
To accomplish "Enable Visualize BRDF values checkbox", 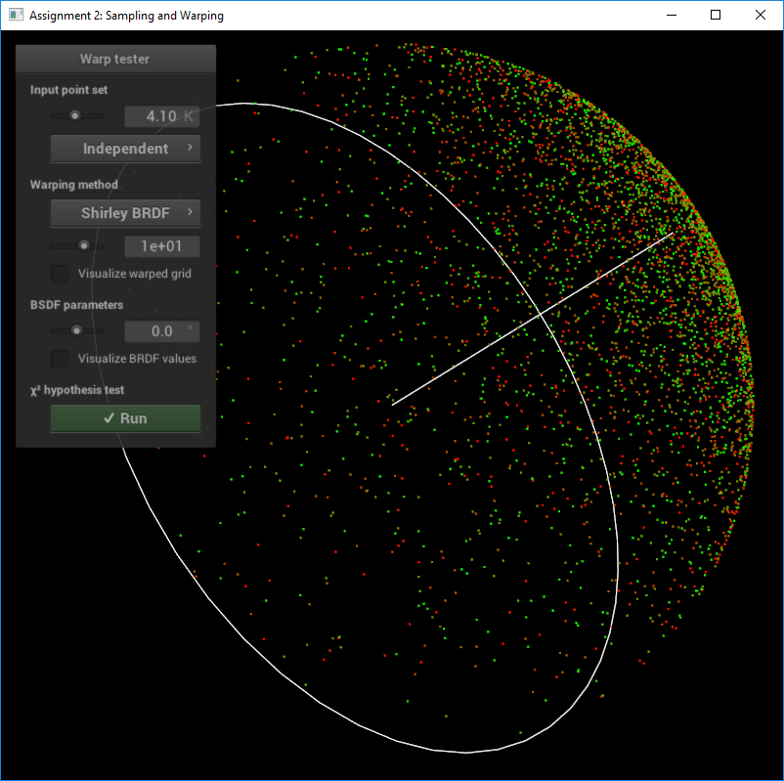I will coord(60,359).
